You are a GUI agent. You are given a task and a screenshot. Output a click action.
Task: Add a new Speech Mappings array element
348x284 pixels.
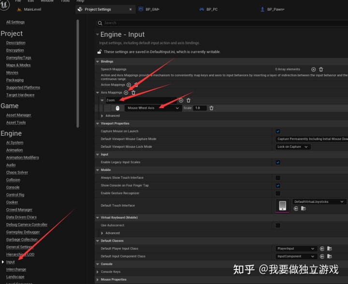click(x=313, y=70)
